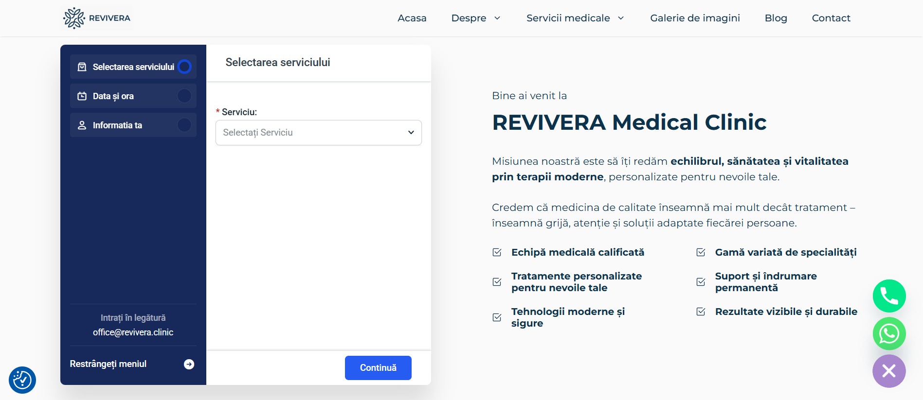Image resolution: width=923 pixels, height=400 pixels.
Task: Open the Contact page from navigation
Action: coord(831,18)
